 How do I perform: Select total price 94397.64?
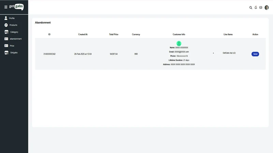(114, 54)
